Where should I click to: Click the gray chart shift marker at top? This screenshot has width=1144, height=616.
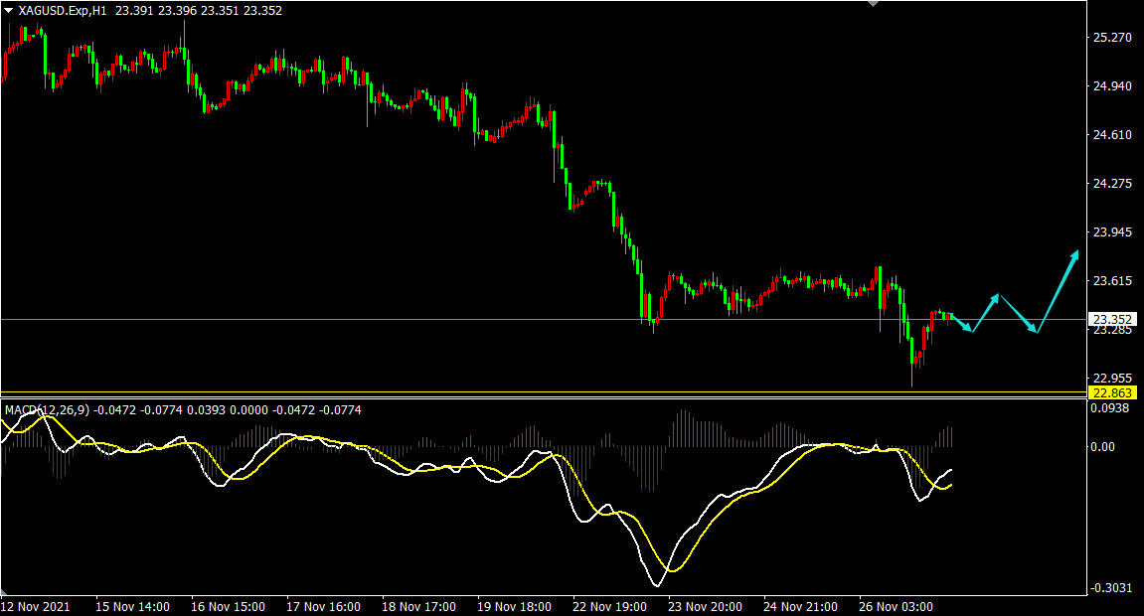[874, 4]
